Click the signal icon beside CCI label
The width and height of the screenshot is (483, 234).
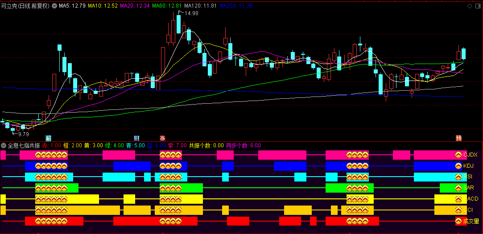[458, 210]
